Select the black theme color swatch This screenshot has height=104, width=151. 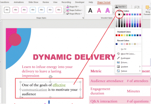point(119,15)
